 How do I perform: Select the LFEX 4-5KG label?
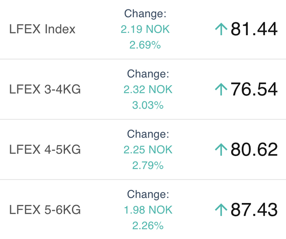click(x=45, y=150)
